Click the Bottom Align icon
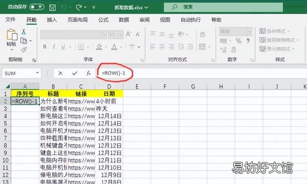Image resolution: width=307 pixels, height=184 pixels. coord(171,35)
